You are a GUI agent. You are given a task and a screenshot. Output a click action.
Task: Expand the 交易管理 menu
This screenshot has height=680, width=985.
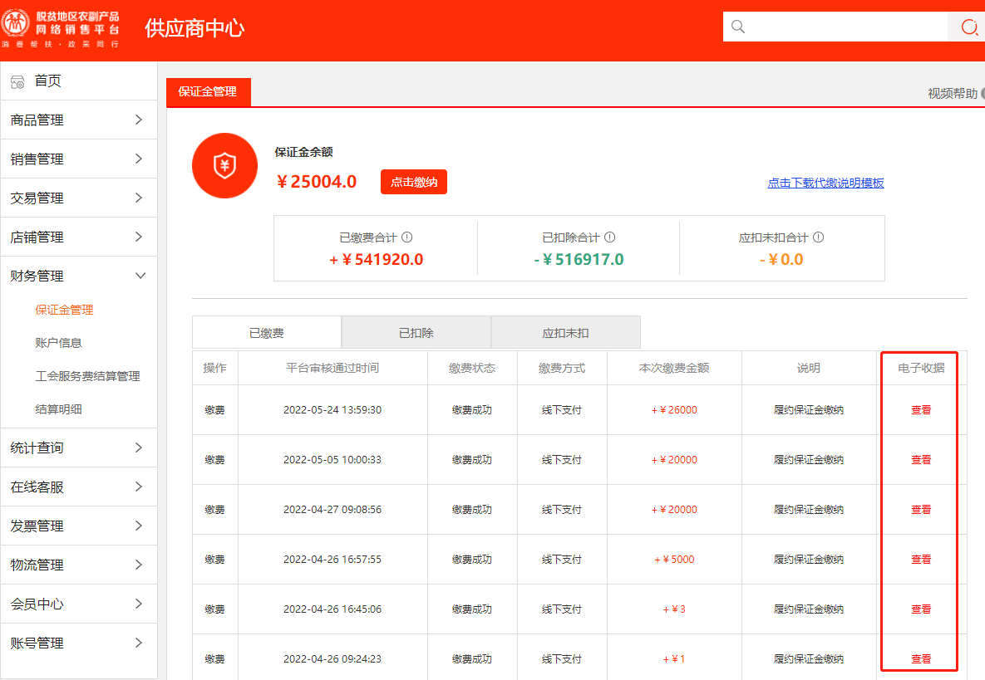(x=78, y=198)
